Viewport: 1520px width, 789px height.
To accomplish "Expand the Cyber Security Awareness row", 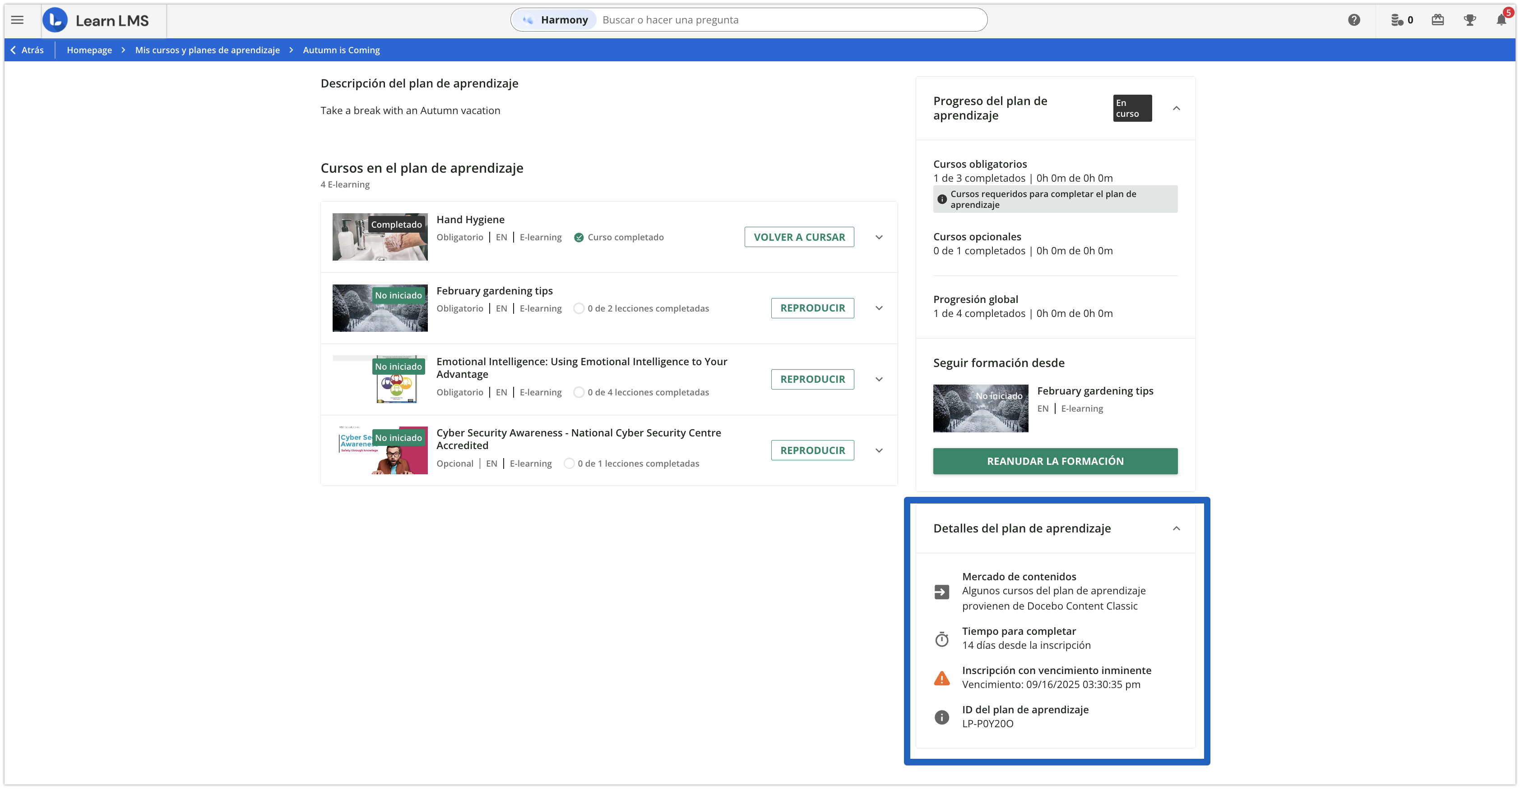I will [x=879, y=450].
